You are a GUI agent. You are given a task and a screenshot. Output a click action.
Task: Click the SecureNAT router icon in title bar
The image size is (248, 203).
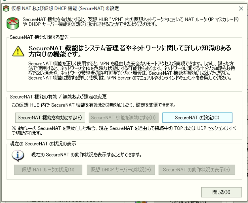(6, 9)
